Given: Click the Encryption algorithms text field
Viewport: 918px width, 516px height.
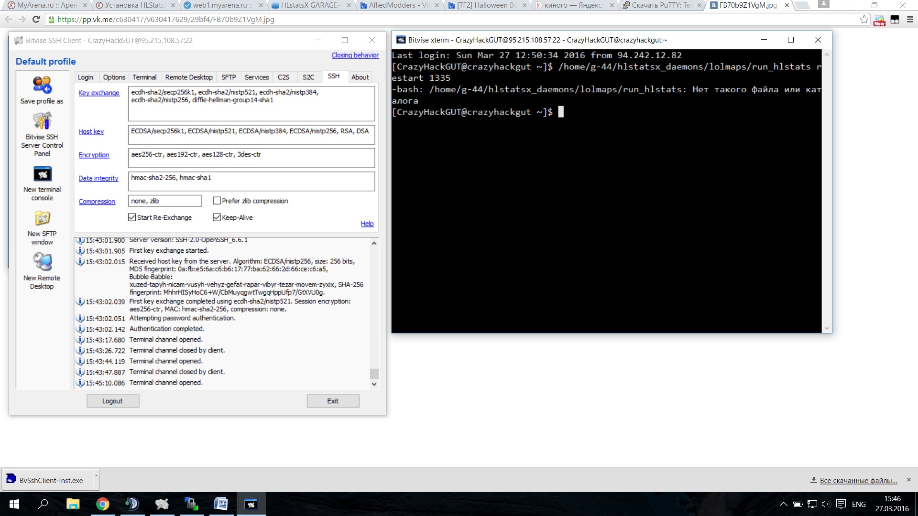Looking at the screenshot, I should 251,158.
